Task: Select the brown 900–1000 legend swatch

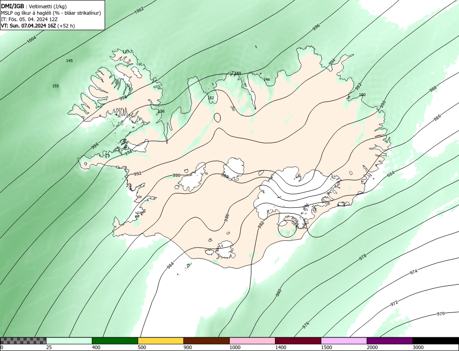Action: point(207,340)
